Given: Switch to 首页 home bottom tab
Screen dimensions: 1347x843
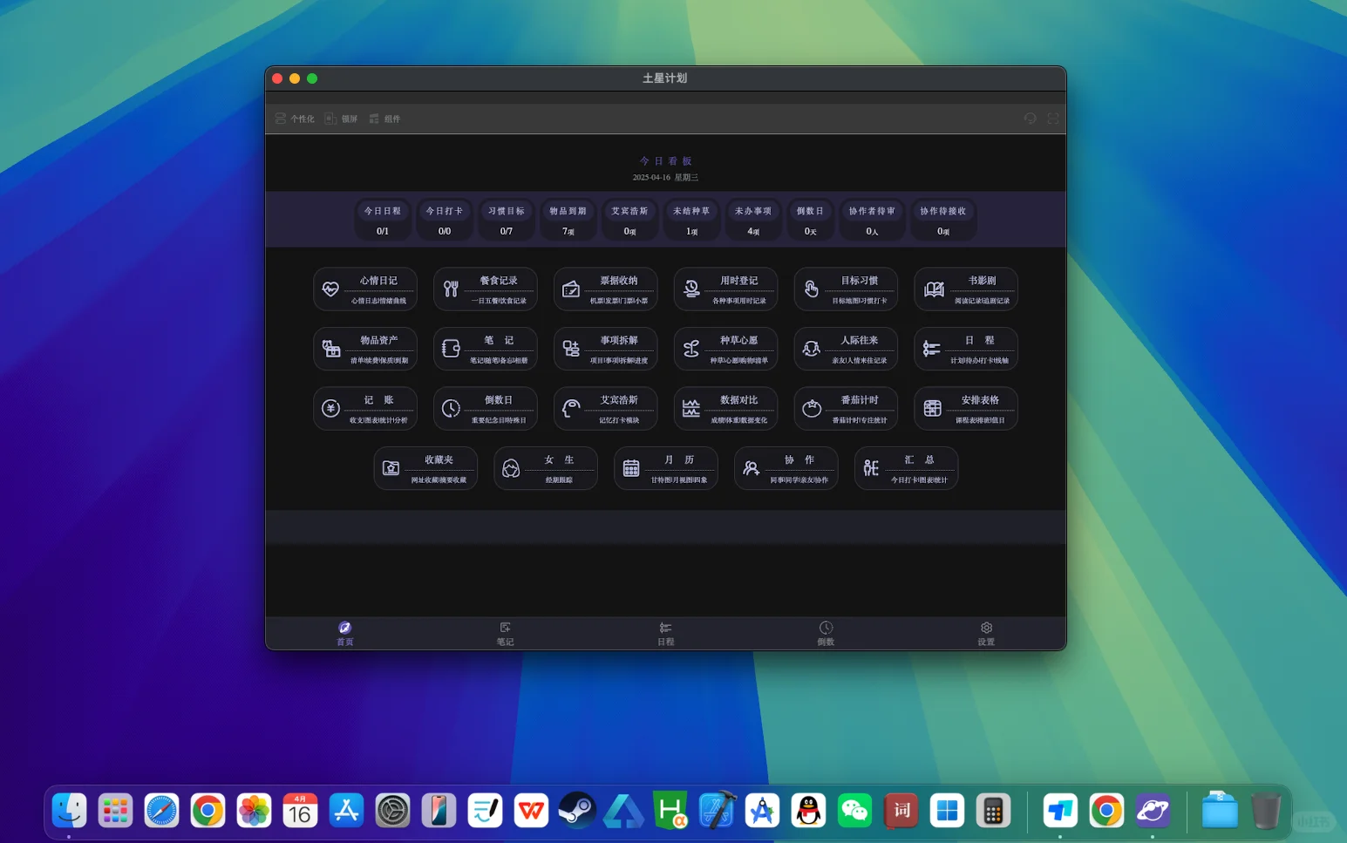Looking at the screenshot, I should coord(345,634).
